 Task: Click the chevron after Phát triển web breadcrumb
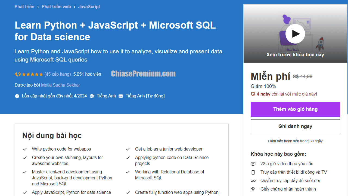click(75, 7)
